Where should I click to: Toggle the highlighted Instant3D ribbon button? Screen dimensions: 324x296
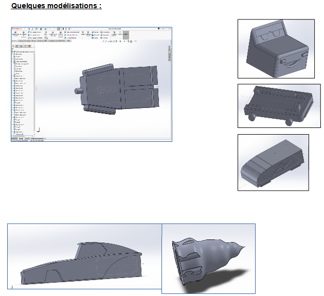point(125,34)
